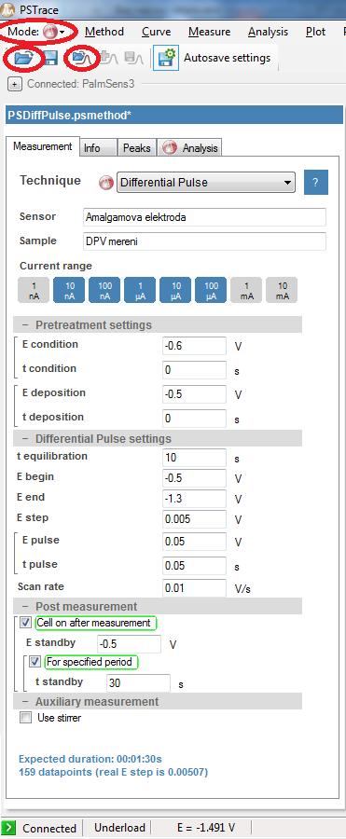Screen dimensions: 346x839
Task: Open the Measure menu
Action: (209, 32)
